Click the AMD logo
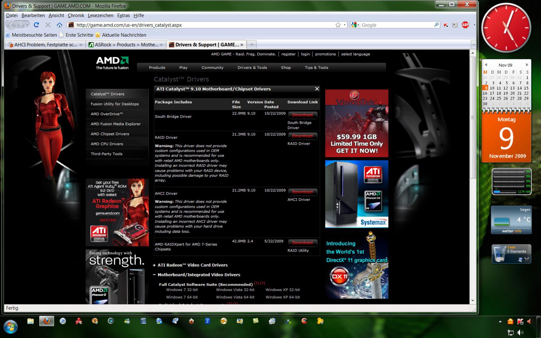The width and height of the screenshot is (541, 338). [112, 63]
